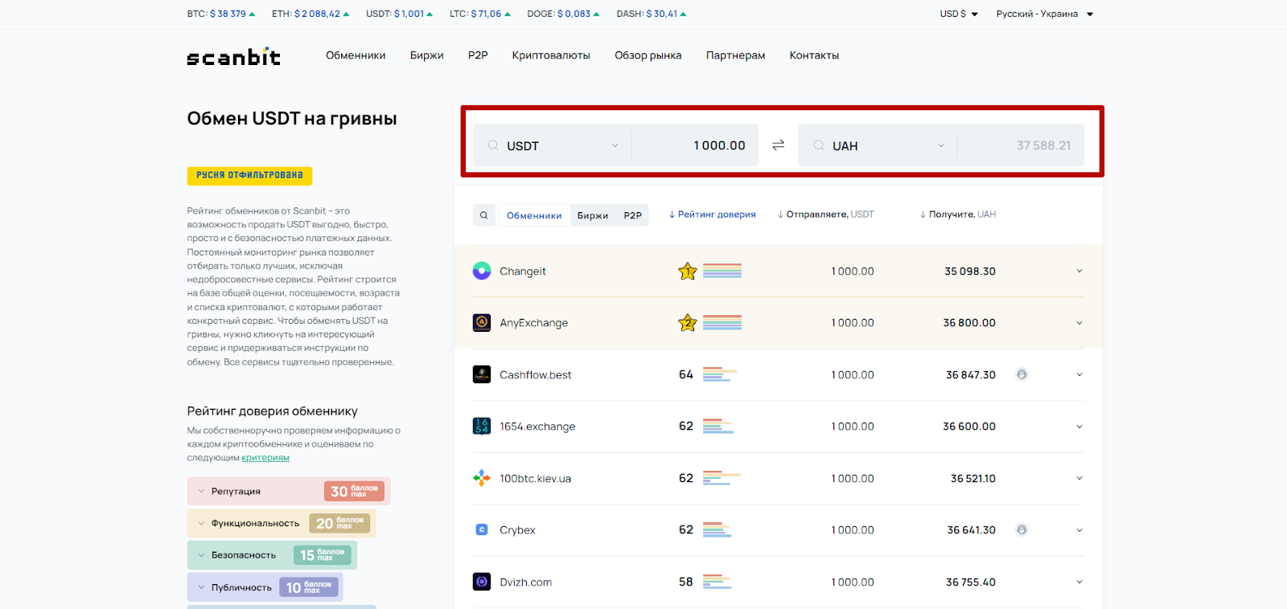The image size is (1287, 609).
Task: Expand the Cashflow.best row details
Action: tap(1079, 374)
